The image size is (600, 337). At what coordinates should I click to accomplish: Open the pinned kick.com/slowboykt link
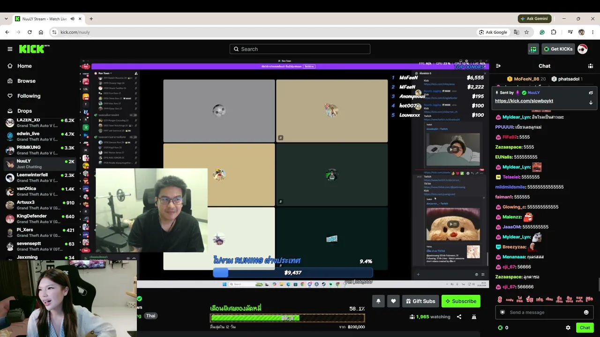click(524, 101)
